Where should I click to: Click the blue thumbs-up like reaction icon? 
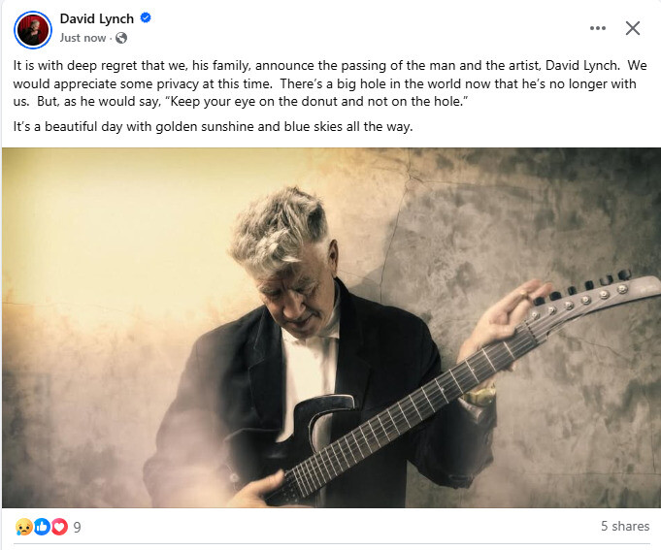point(42,527)
